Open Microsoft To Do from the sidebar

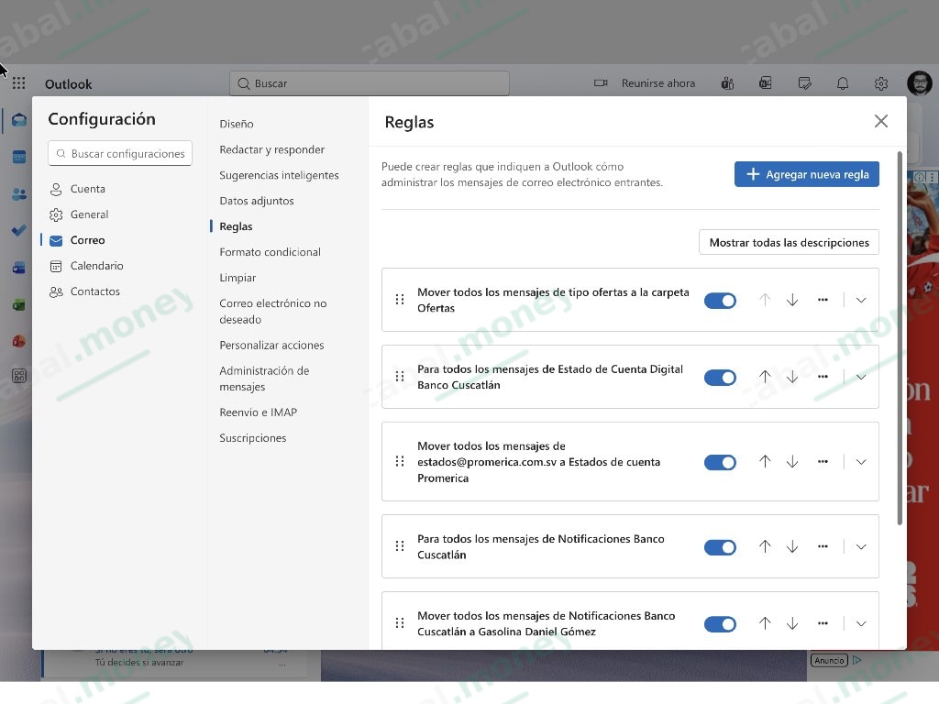(18, 232)
